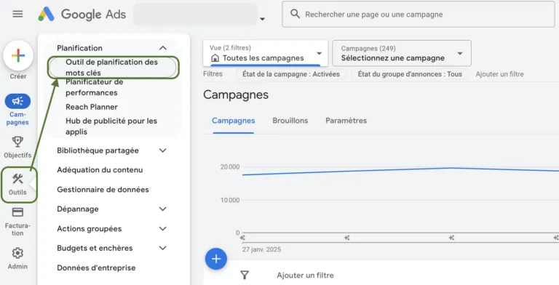This screenshot has height=285, width=559.
Task: Open the hamburger main menu
Action: click(17, 14)
